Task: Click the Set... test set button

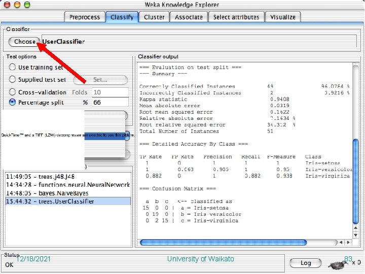Action: click(x=100, y=80)
